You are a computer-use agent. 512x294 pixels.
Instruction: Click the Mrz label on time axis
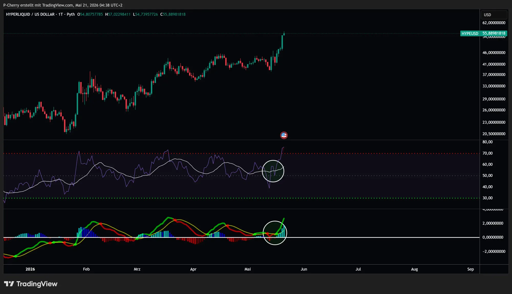(137, 269)
